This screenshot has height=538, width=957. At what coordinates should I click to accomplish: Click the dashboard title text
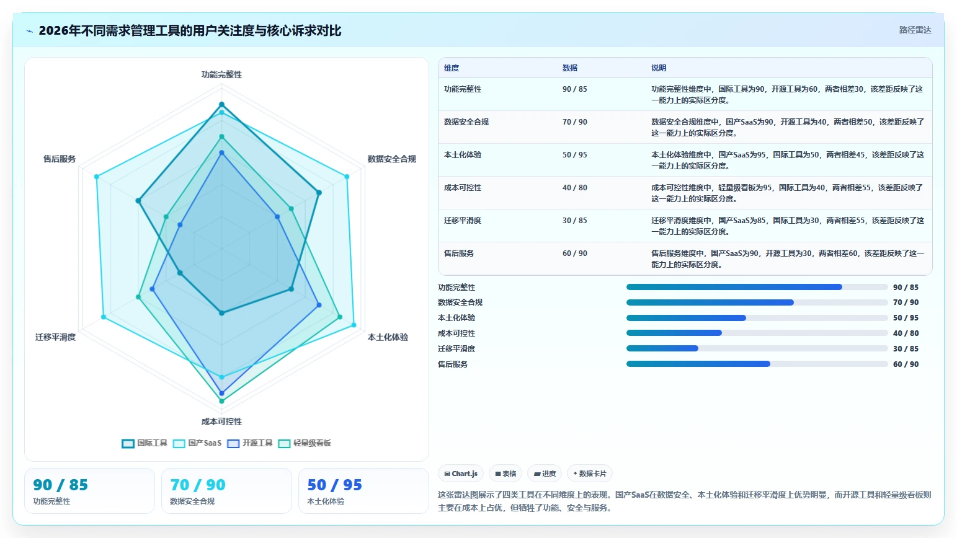(x=190, y=30)
